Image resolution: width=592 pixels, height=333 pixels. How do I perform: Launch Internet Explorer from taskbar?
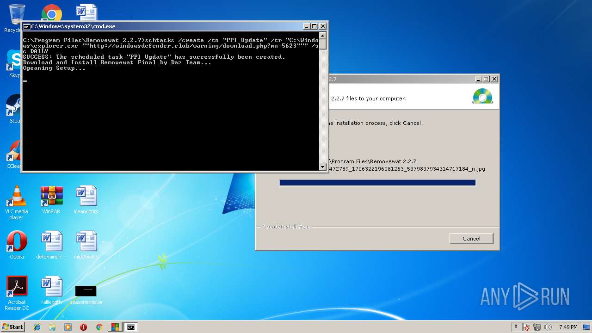37,327
